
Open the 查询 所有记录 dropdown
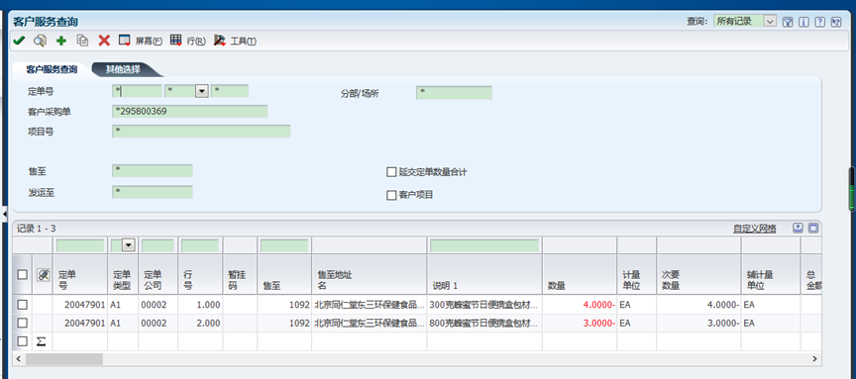(770, 21)
